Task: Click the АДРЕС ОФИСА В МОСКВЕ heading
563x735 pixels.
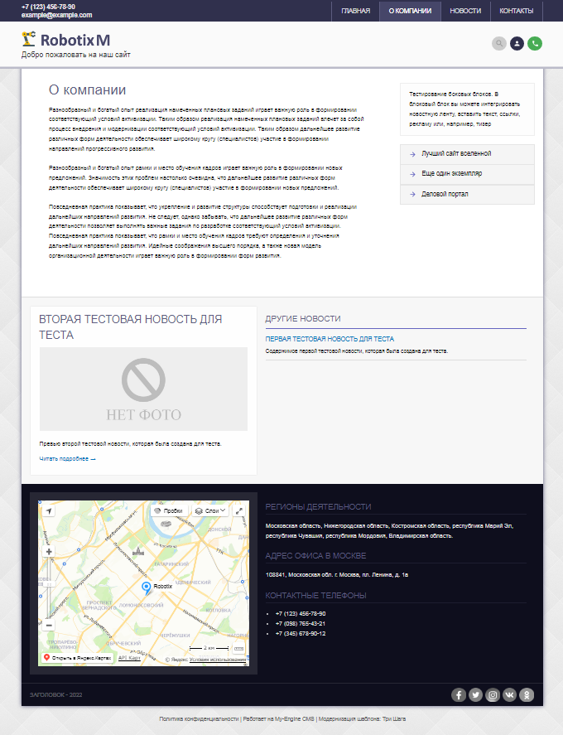Action: [x=315, y=555]
